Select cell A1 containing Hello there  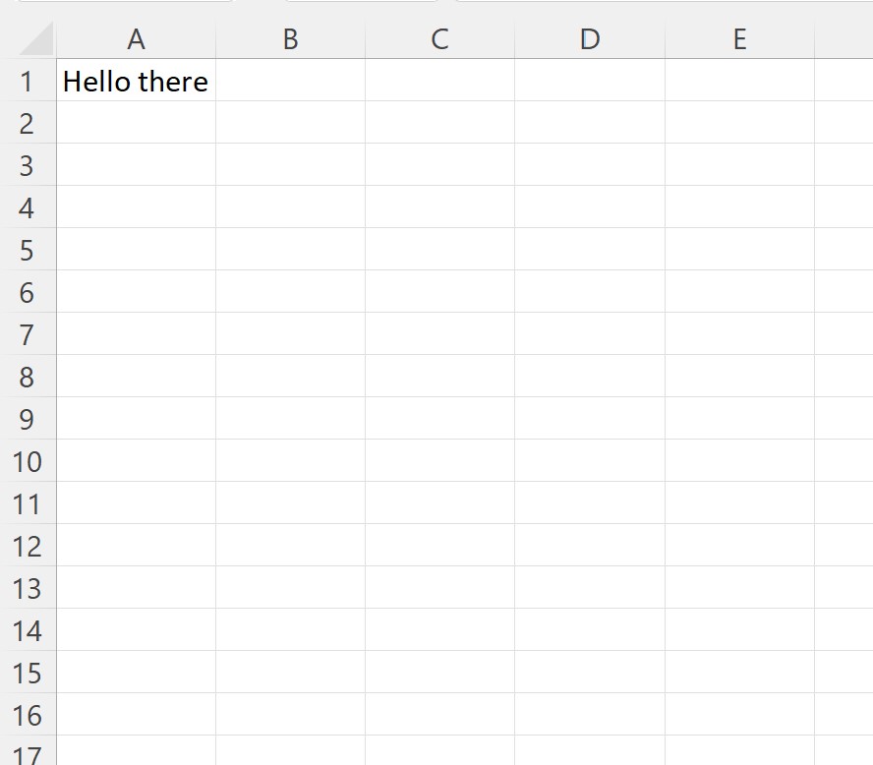click(136, 81)
